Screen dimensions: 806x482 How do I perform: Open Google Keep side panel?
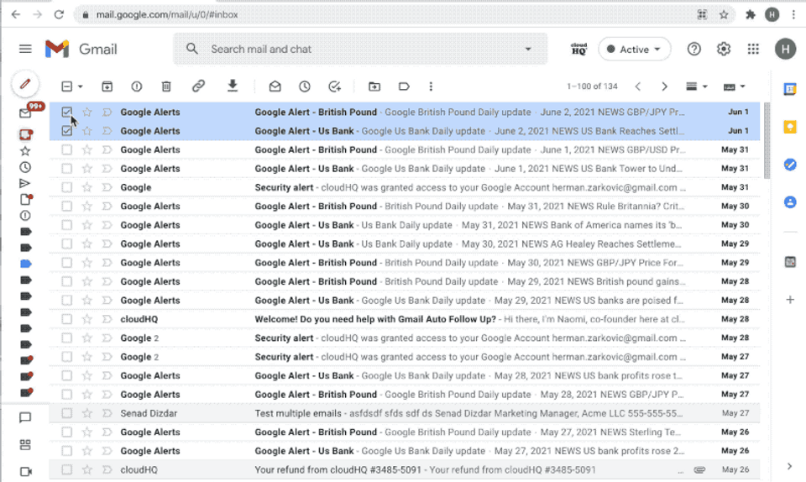click(x=790, y=127)
